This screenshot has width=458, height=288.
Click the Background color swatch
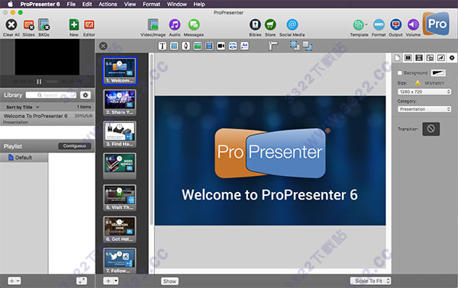tap(438, 73)
